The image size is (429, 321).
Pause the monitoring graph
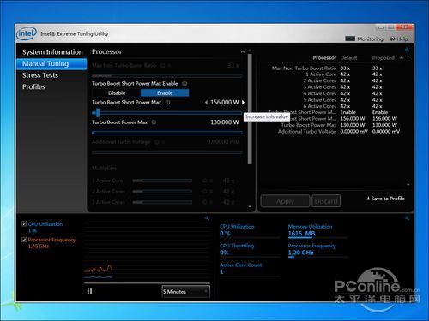pos(89,291)
